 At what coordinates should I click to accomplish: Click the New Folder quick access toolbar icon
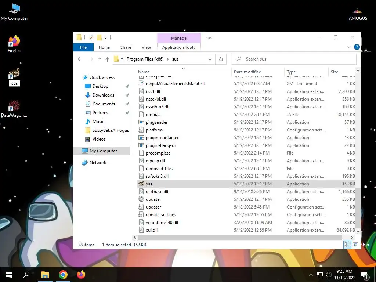click(99, 37)
